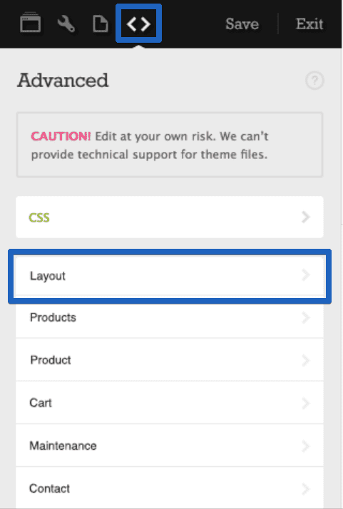Open the pages document icon

tap(101, 24)
